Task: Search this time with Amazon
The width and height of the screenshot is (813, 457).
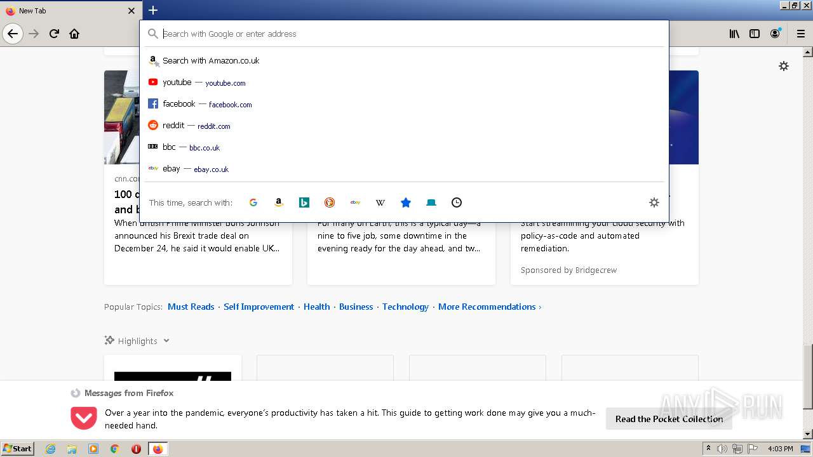Action: click(279, 202)
